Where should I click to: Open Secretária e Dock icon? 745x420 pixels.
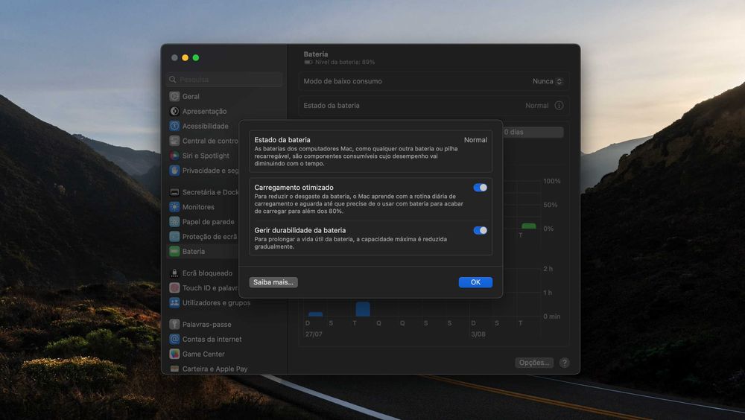point(174,192)
